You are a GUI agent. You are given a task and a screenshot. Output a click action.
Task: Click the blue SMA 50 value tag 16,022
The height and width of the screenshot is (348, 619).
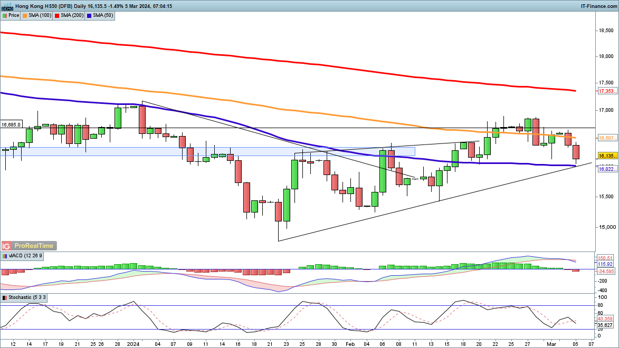tap(607, 169)
